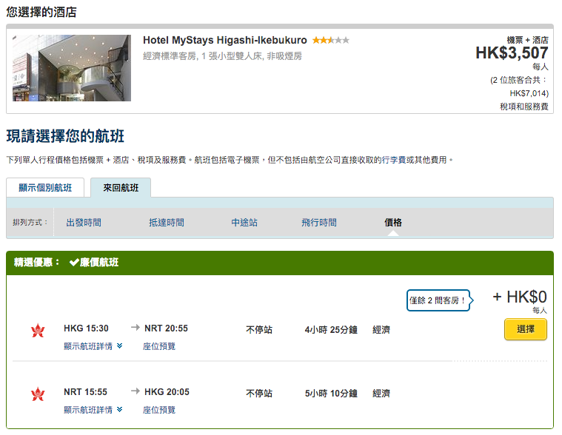This screenshot has width=562, height=435.
Task: Select the 來回航班 tab
Action: coord(121,188)
